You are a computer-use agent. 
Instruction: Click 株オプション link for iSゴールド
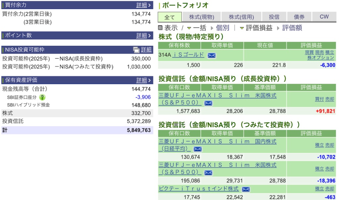tap(320, 58)
